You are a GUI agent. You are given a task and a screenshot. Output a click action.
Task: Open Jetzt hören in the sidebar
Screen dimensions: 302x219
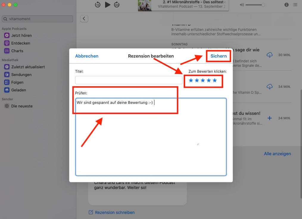tap(21, 35)
